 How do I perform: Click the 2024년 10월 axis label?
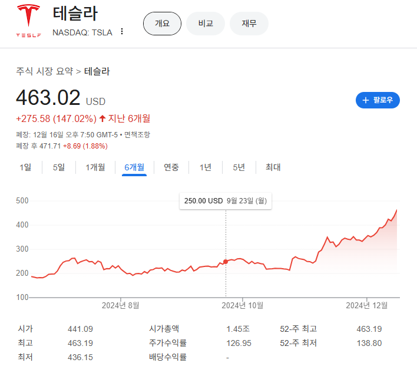point(243,305)
